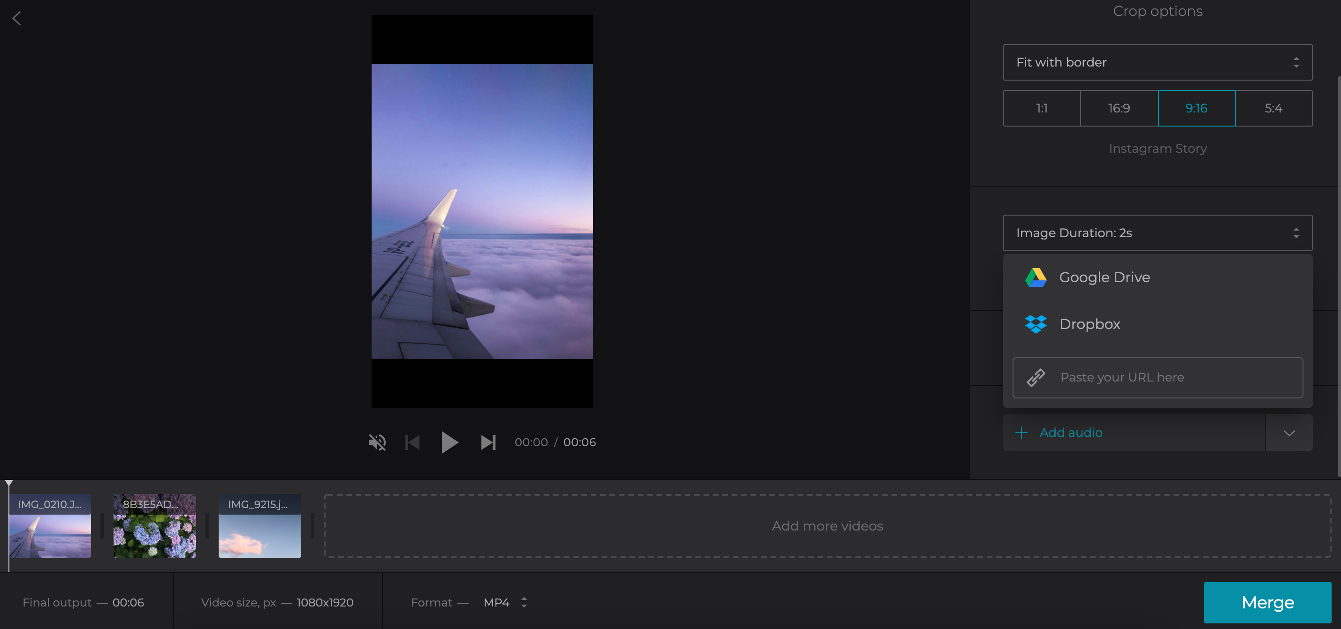Expand the Add audio section chevron
The height and width of the screenshot is (629, 1341).
coord(1289,432)
